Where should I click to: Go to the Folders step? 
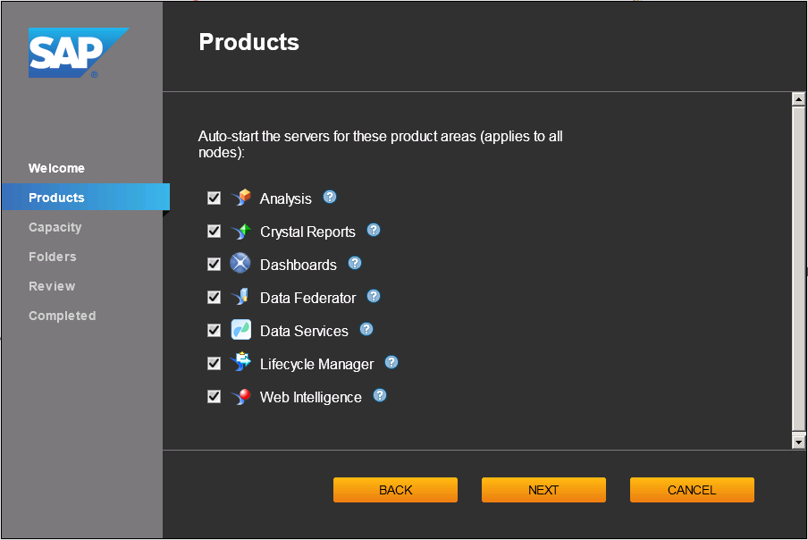point(53,257)
